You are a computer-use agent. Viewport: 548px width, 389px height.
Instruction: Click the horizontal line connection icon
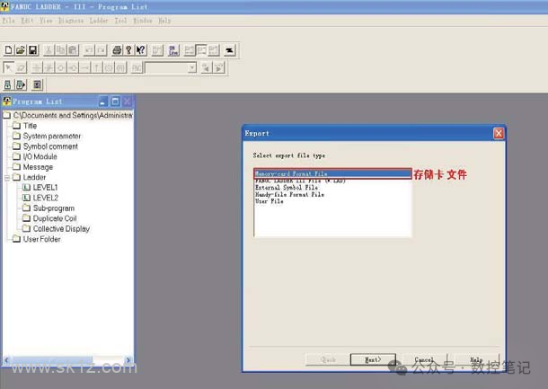click(x=84, y=67)
